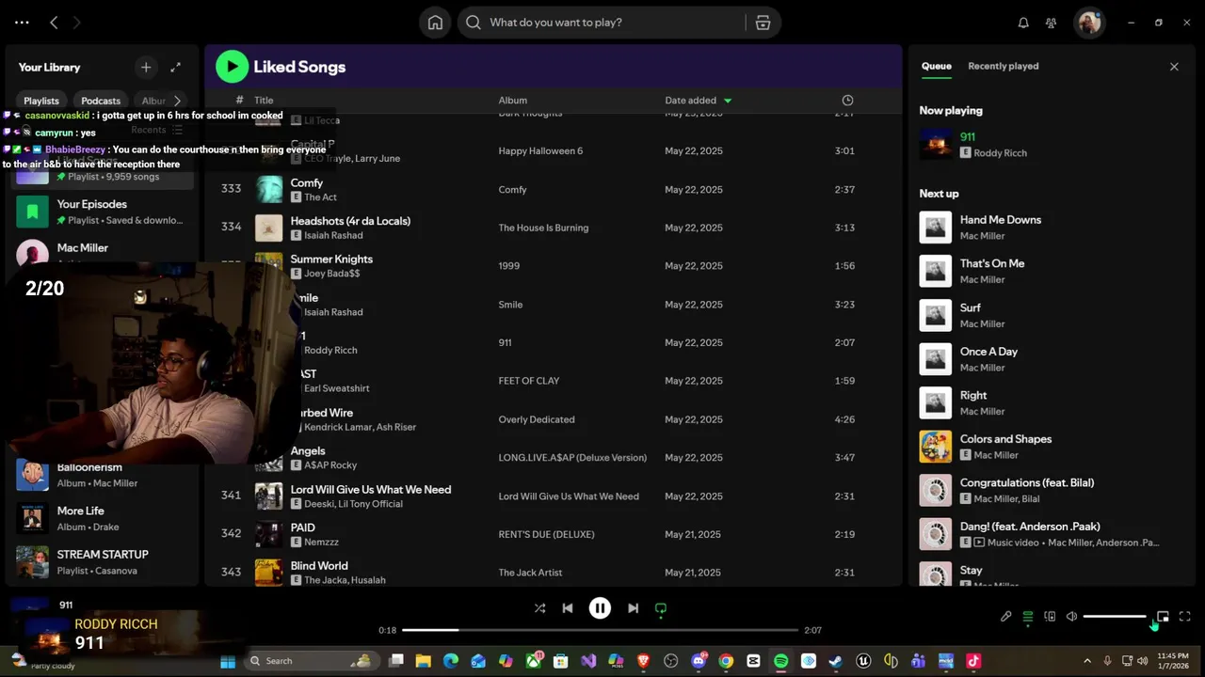Open Discord from the taskbar

[699, 661]
